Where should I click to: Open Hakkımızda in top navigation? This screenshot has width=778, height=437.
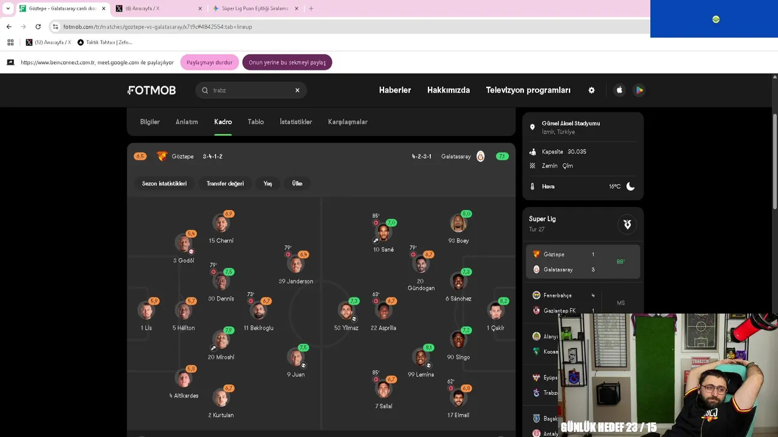pyautogui.click(x=449, y=90)
